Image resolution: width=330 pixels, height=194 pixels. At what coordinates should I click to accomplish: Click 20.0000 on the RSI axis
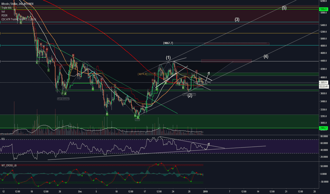(324, 157)
